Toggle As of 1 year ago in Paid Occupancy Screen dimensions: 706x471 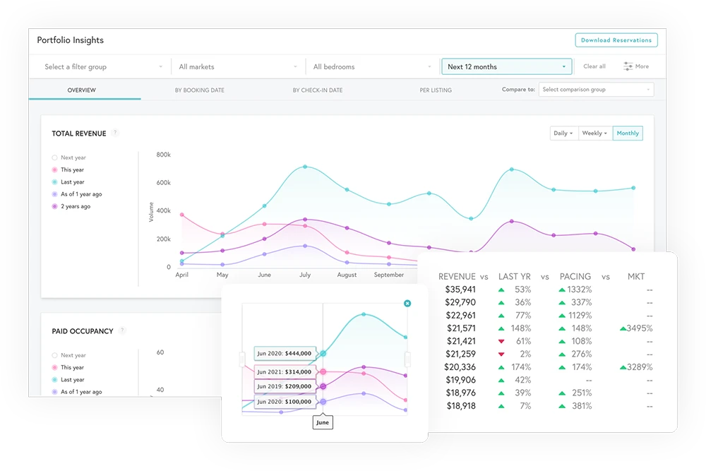tap(77, 392)
